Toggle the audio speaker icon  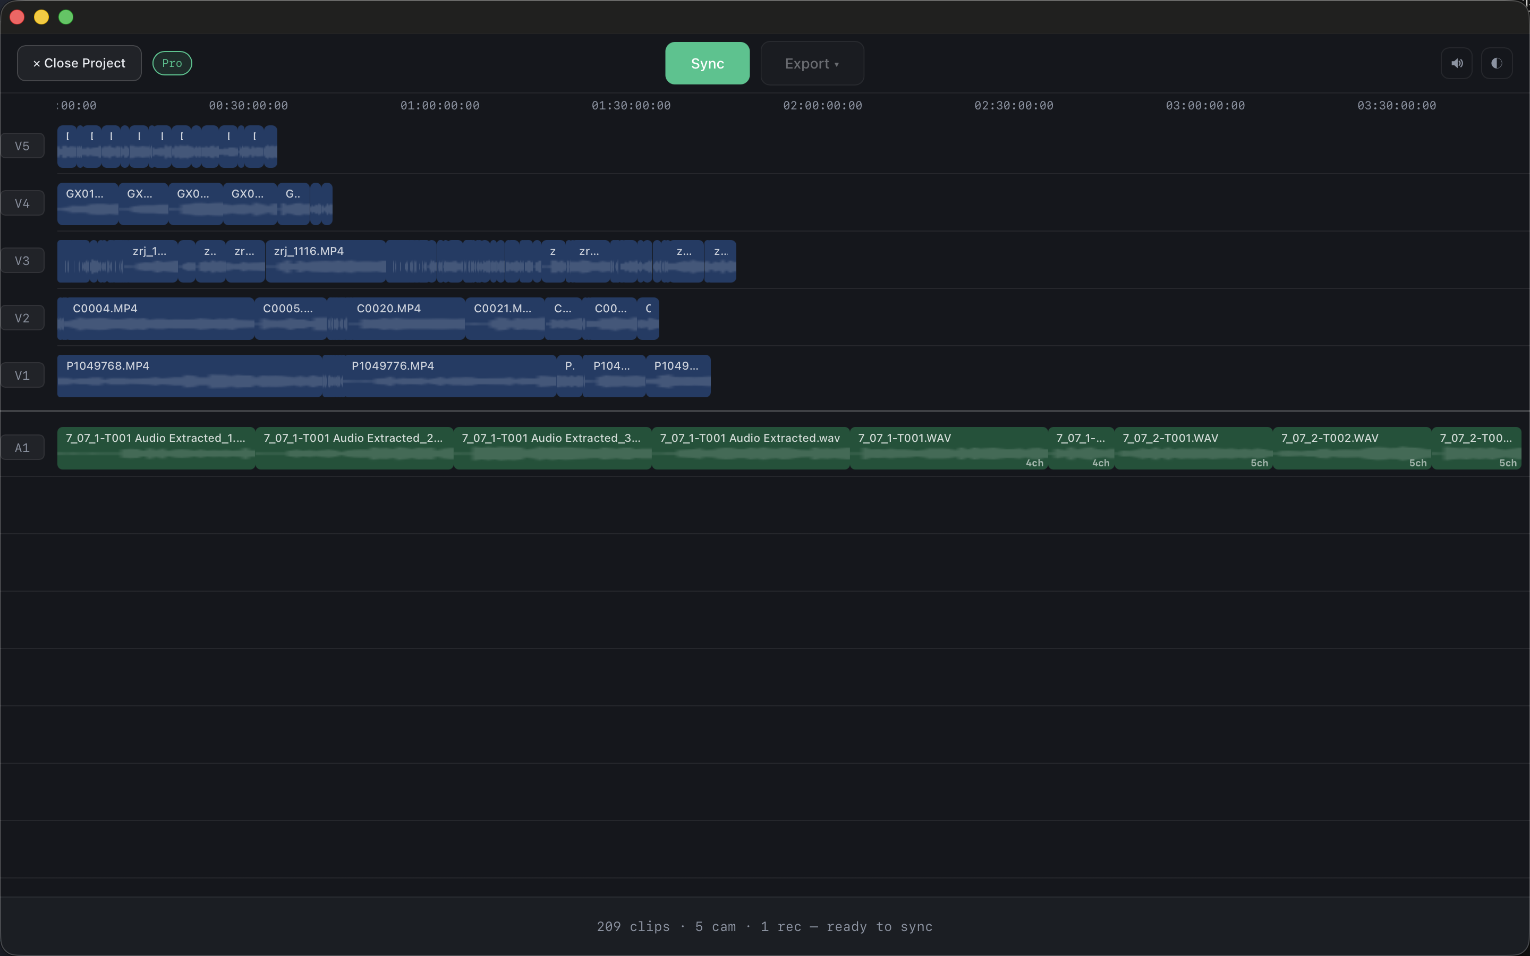tap(1457, 63)
